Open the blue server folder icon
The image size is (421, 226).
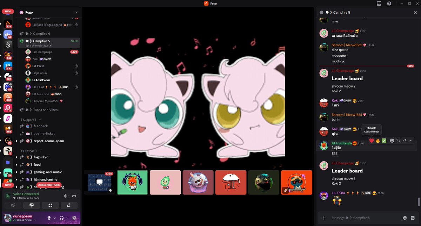tap(8, 162)
